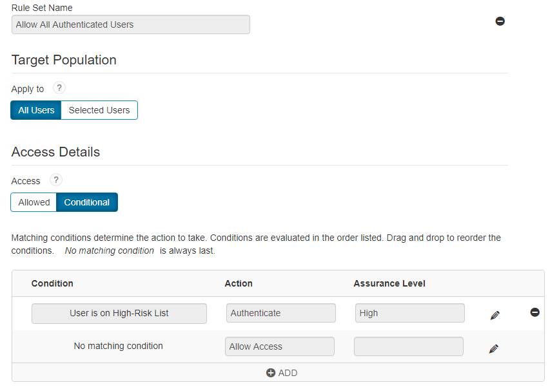Click the Condition column header
The width and height of the screenshot is (548, 387).
tap(52, 283)
